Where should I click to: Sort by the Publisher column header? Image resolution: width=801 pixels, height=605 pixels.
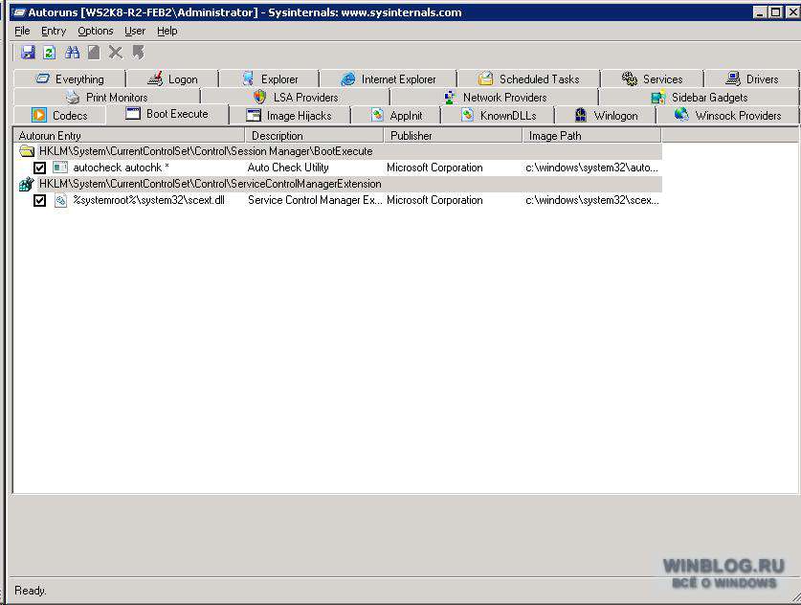pyautogui.click(x=453, y=135)
